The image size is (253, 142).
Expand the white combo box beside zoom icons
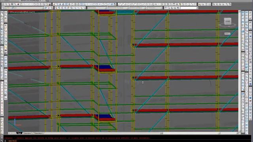click(197, 8)
